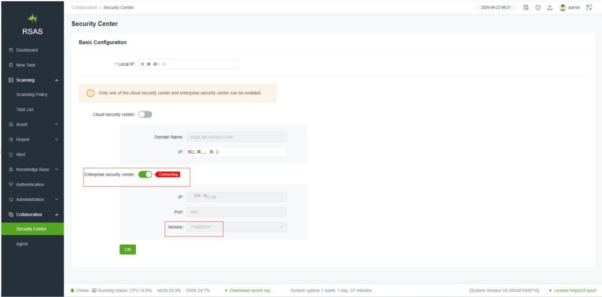The image size is (602, 297).
Task: Click the upload icon in top bar
Action: [549, 8]
